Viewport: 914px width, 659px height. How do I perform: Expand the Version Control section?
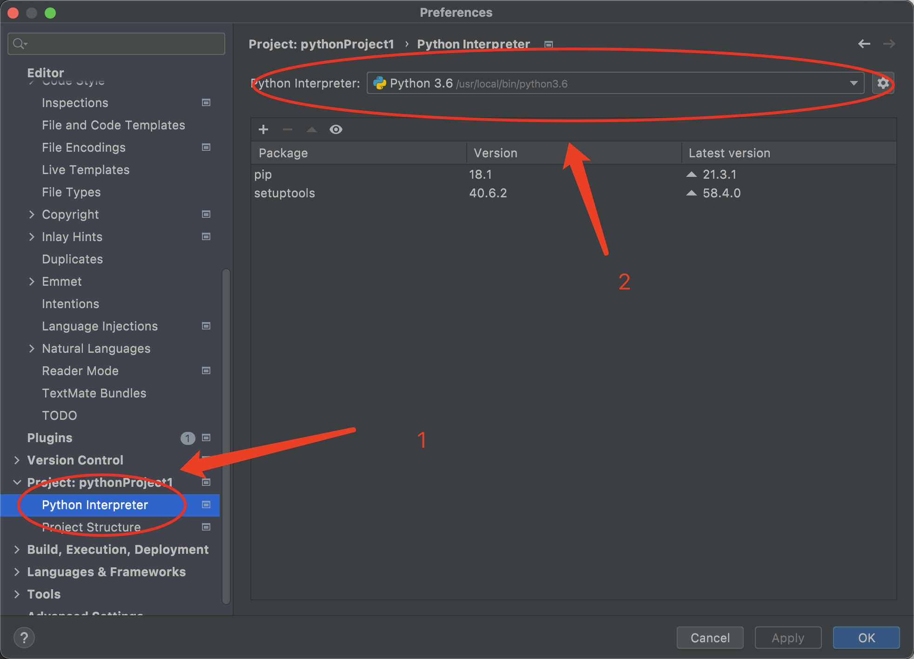click(17, 460)
